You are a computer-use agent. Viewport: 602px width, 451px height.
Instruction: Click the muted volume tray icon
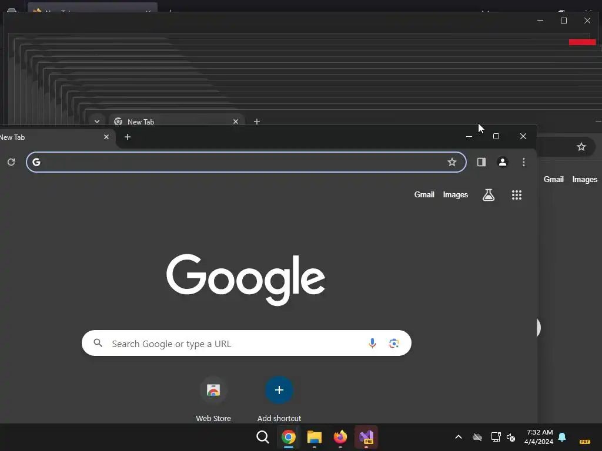tap(511, 437)
